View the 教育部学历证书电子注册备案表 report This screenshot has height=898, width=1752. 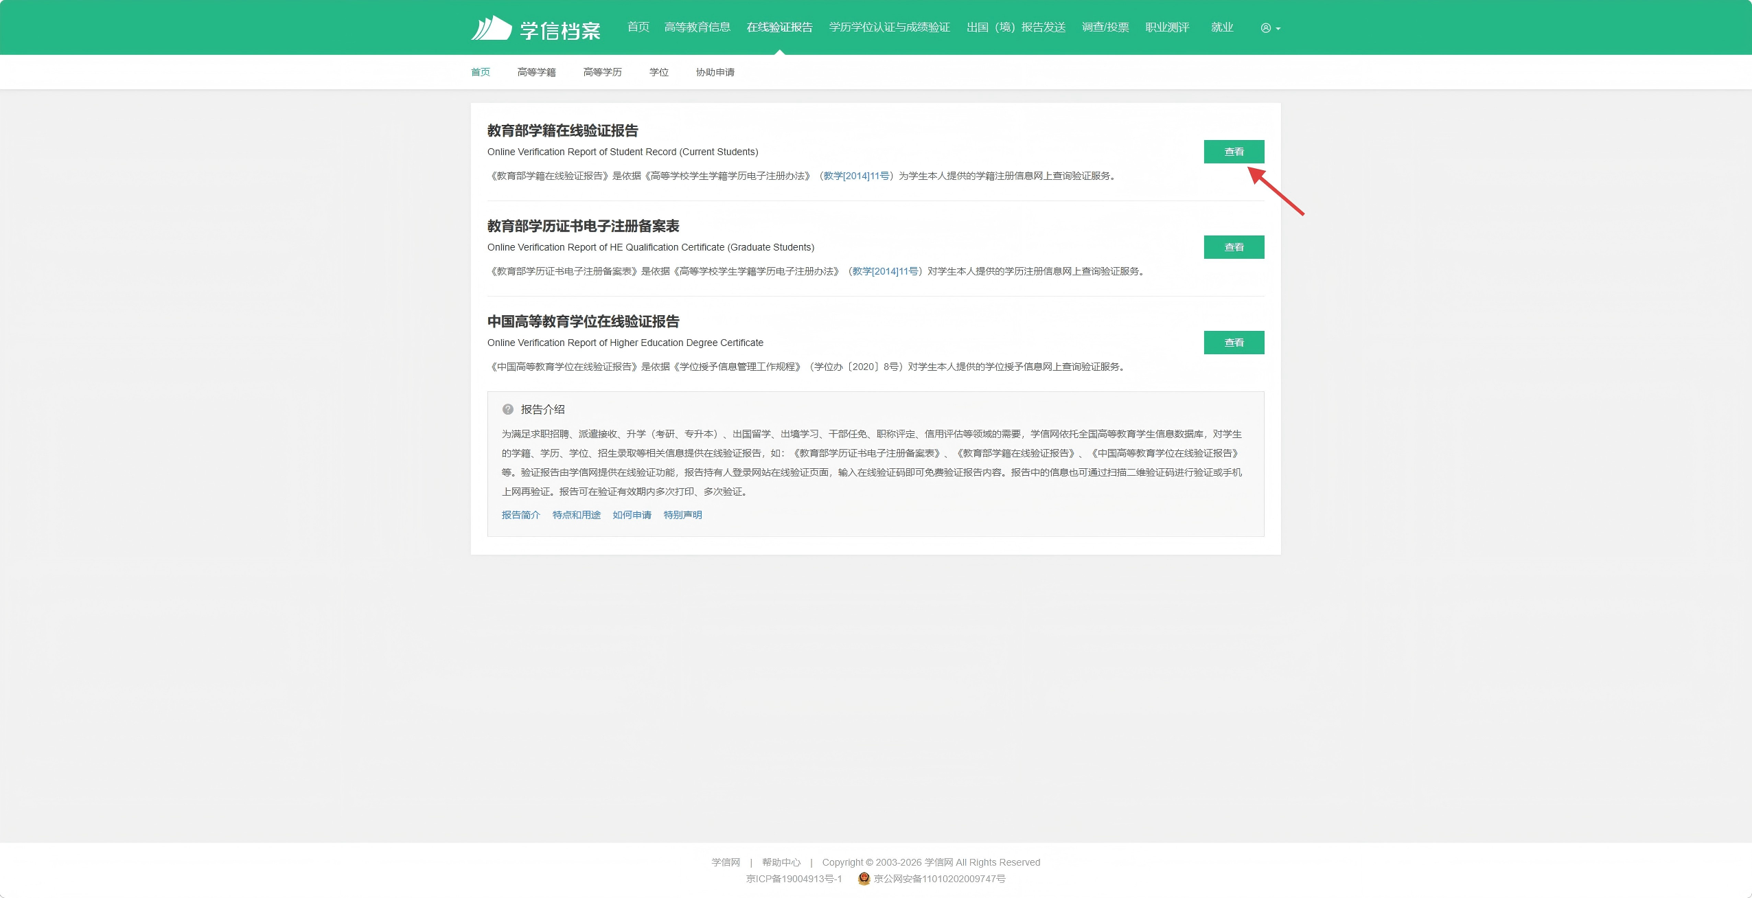pos(1234,247)
